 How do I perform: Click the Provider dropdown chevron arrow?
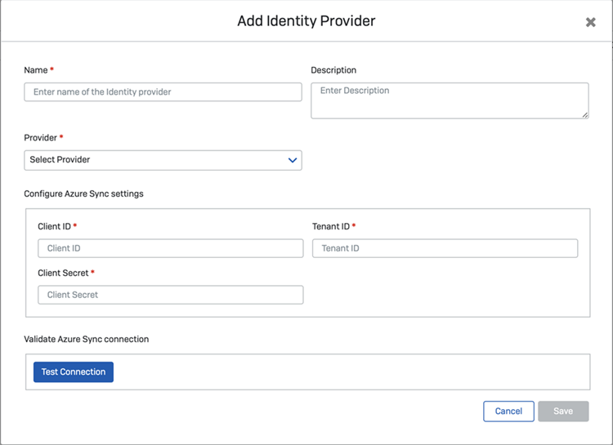(x=292, y=160)
